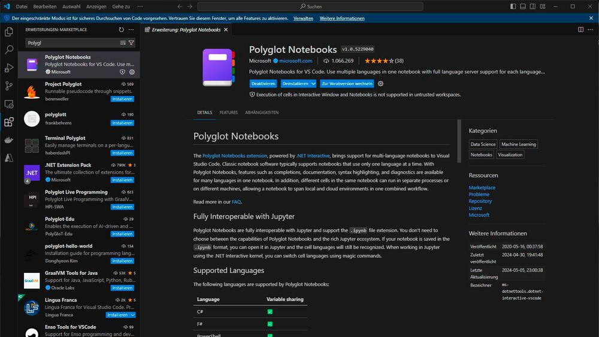Open extension search filter menu
Screen dimensions: 599x337
coord(131,42)
